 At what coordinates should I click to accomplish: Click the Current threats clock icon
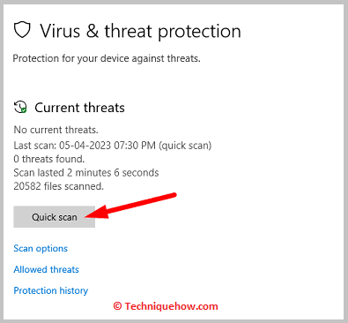point(20,107)
